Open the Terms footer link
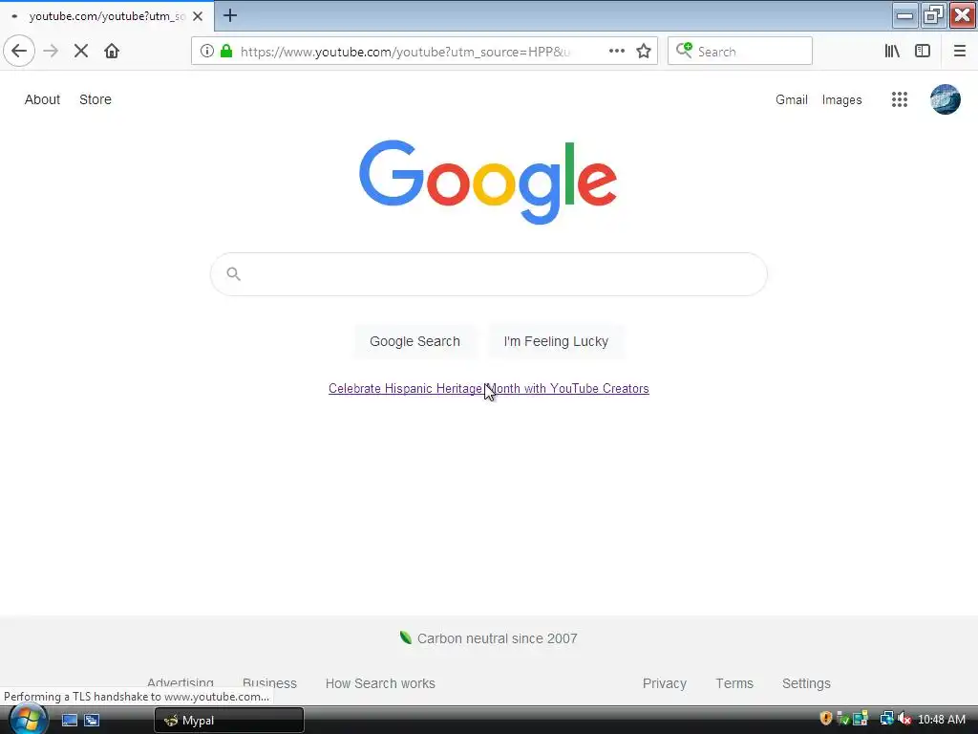The height and width of the screenshot is (734, 978). [734, 683]
